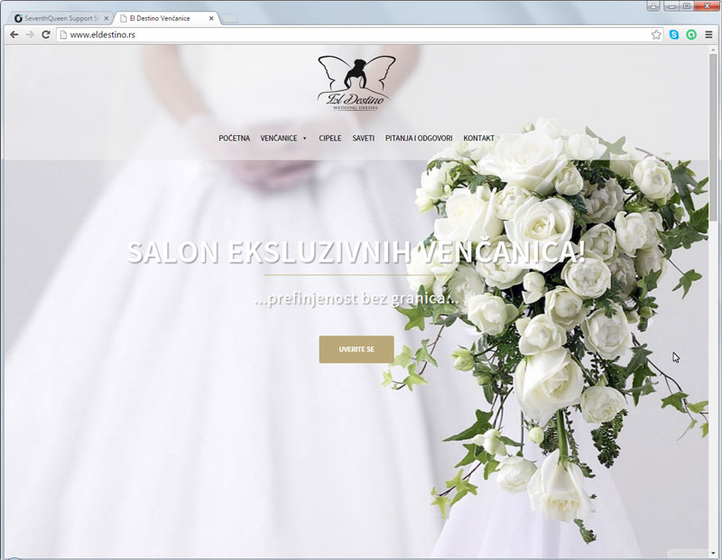Viewport: 722px width, 560px height.
Task: Go to the KONTAKT page
Action: 479,138
